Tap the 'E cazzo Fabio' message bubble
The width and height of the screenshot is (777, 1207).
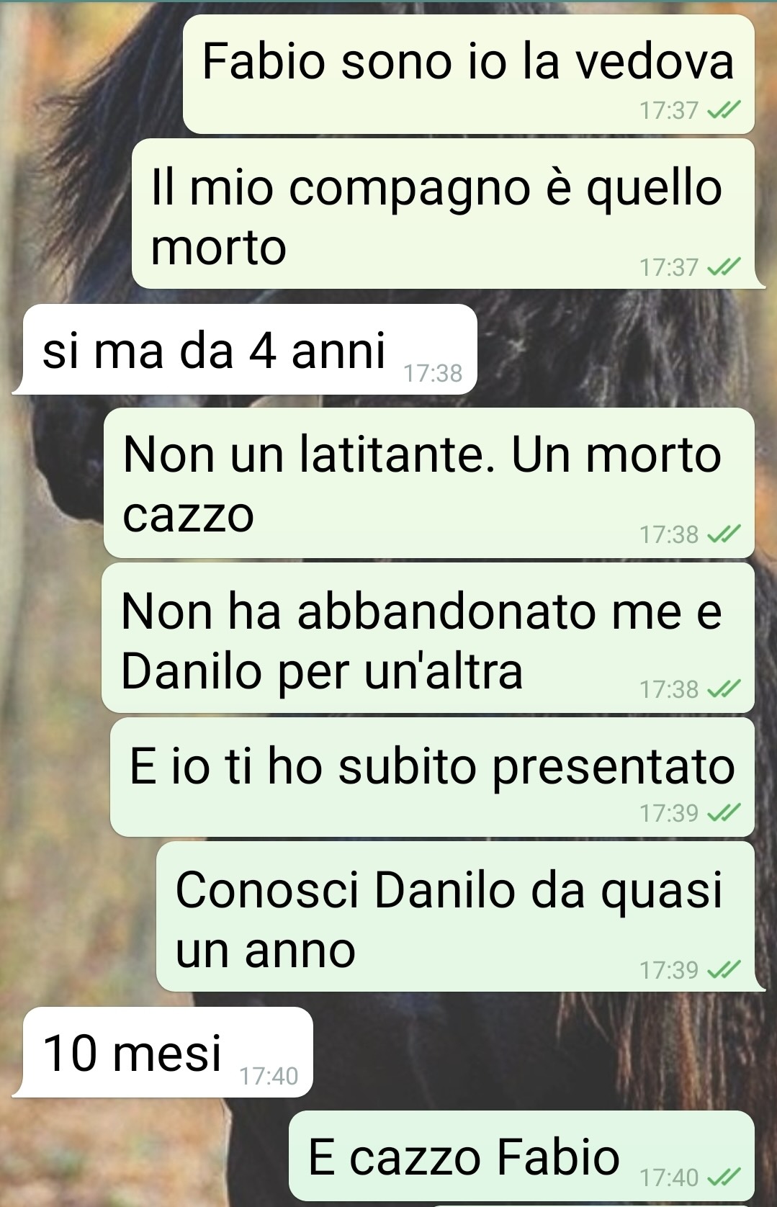coord(521,1156)
